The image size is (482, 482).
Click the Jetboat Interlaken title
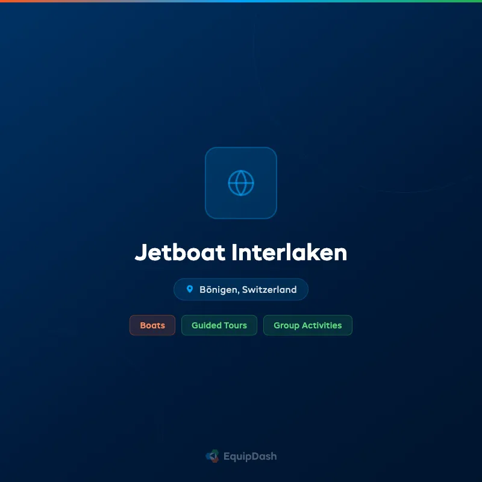click(240, 252)
